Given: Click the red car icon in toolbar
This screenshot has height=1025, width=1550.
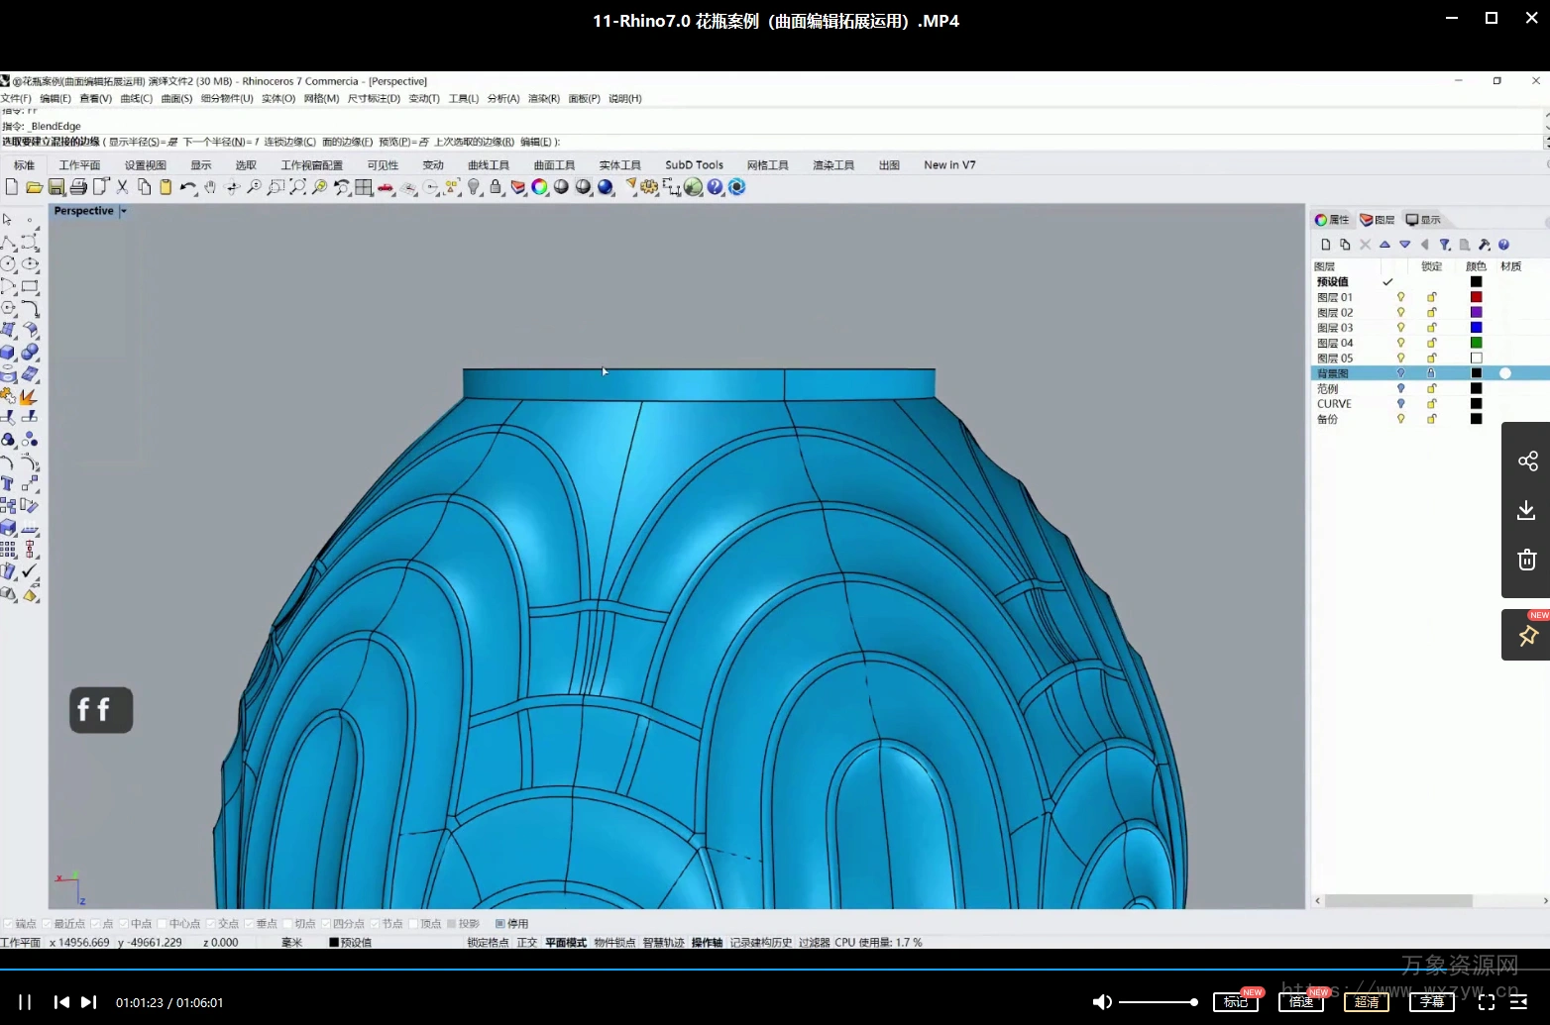Looking at the screenshot, I should pos(386,187).
